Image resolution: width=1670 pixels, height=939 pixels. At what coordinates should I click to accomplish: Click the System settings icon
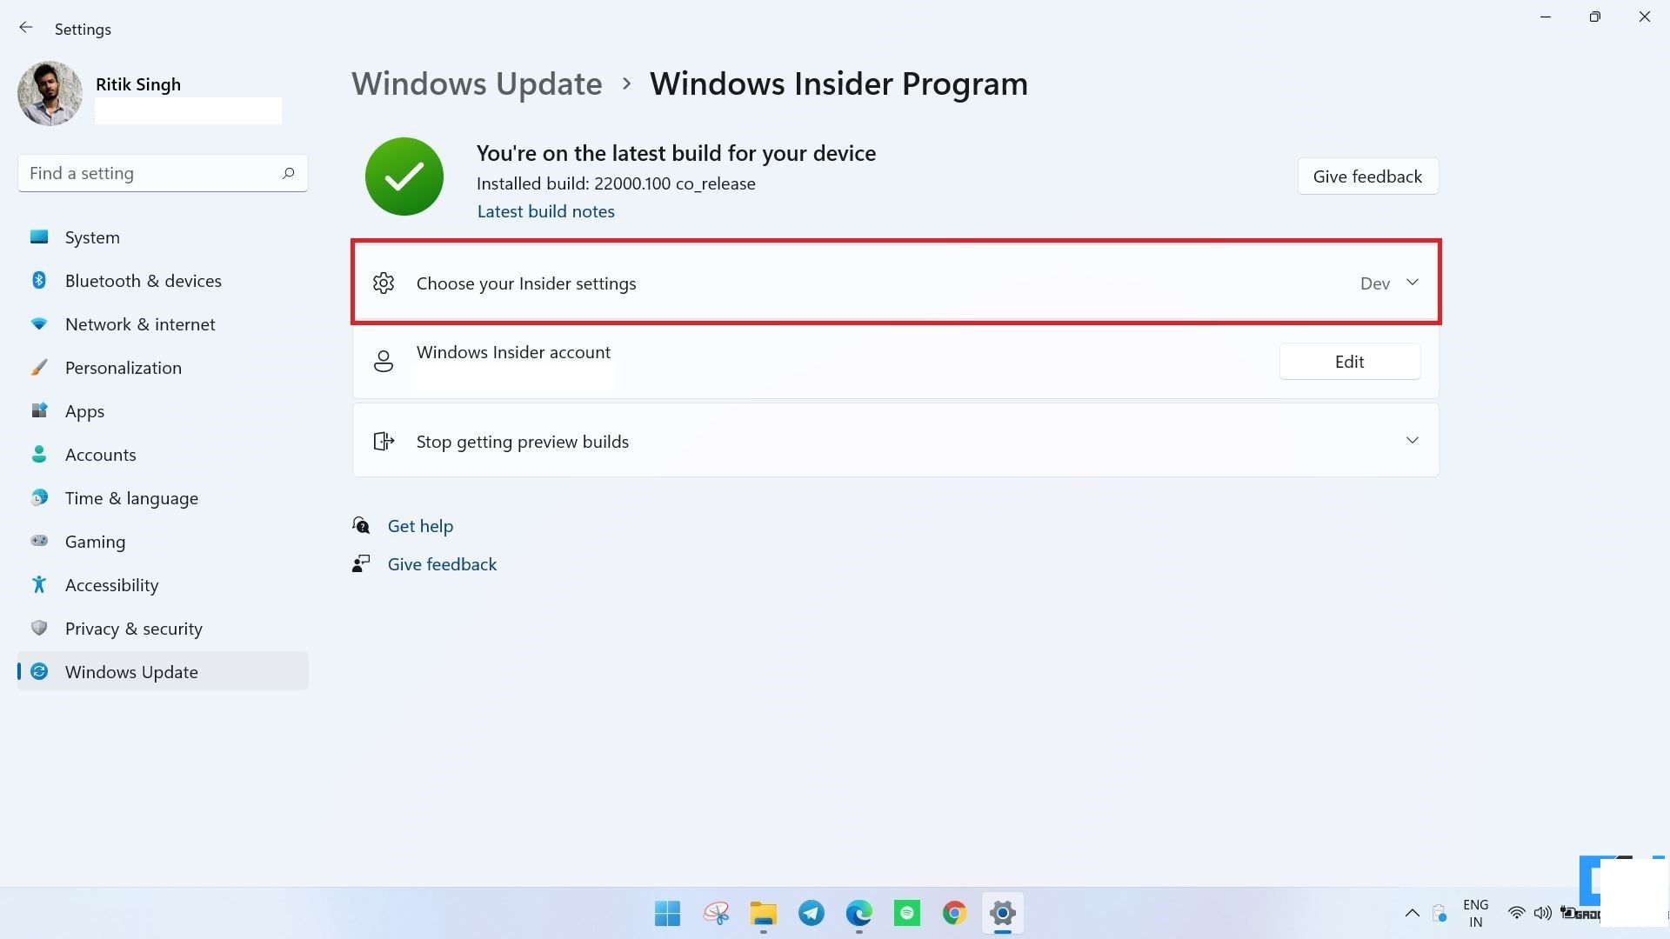click(x=40, y=237)
